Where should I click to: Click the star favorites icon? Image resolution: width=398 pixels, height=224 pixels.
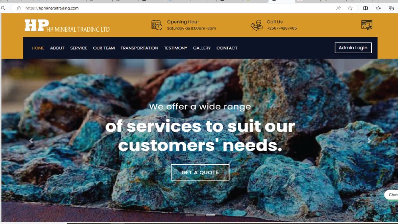coord(350,8)
